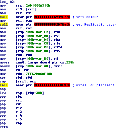Click the 'vital for placement' comment
Image resolution: width=117 pixels, height=129 pixels.
95,85
